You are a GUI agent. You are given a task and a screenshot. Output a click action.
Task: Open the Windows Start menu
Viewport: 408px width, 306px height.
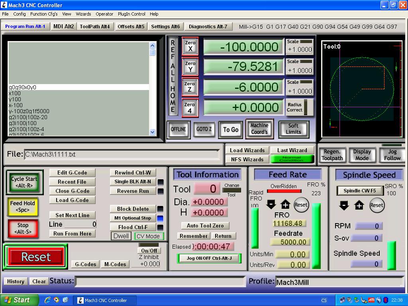[20, 300]
